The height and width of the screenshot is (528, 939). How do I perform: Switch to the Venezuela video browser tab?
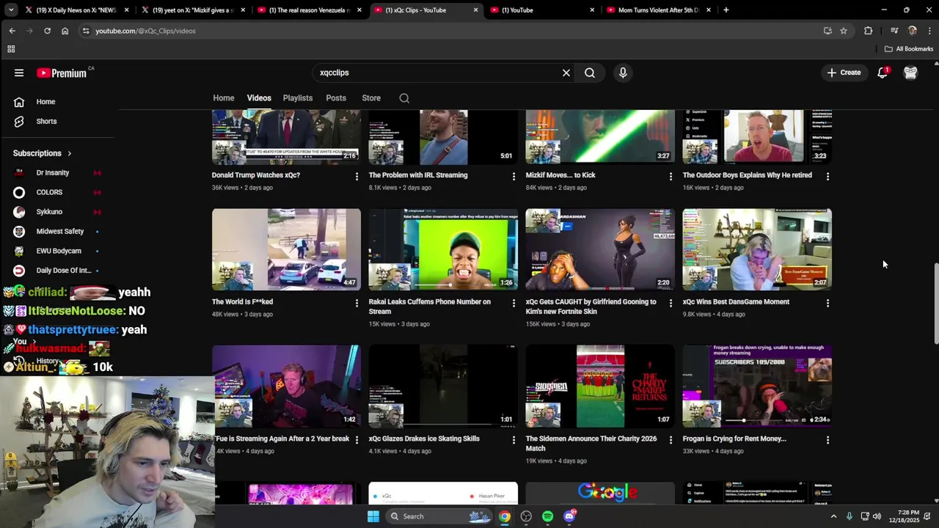[x=309, y=10]
